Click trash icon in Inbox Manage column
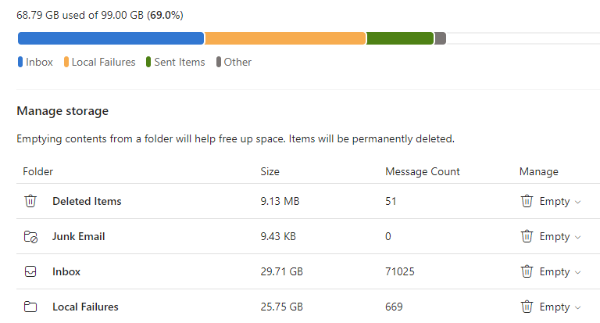 pyautogui.click(x=527, y=271)
